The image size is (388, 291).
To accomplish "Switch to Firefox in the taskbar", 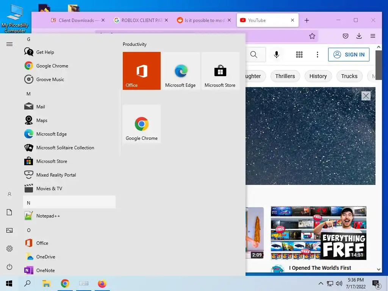I will [102, 283].
